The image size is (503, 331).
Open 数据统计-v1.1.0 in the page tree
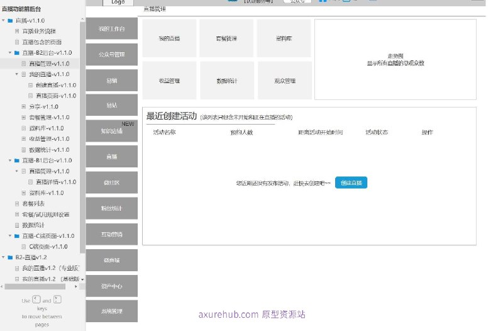tap(50, 150)
